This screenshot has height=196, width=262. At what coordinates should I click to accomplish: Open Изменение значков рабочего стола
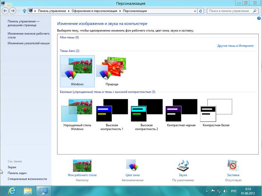pos(28,35)
